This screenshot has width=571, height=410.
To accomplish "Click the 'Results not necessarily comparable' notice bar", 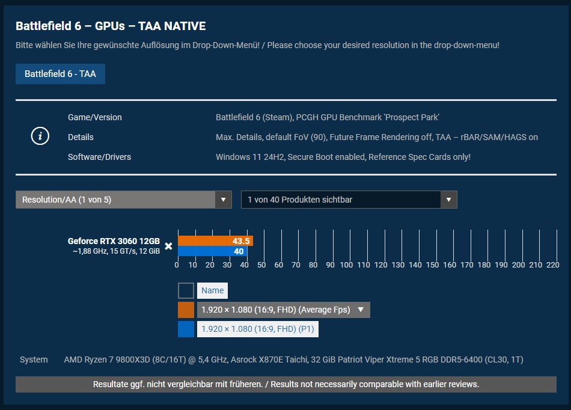I will point(286,385).
